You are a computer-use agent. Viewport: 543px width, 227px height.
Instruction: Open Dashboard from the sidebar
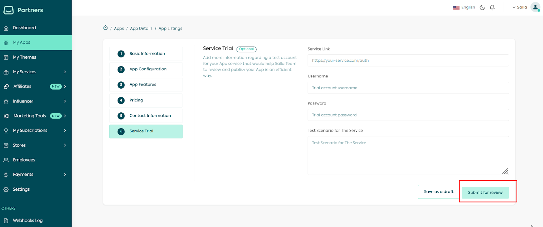coord(24,28)
